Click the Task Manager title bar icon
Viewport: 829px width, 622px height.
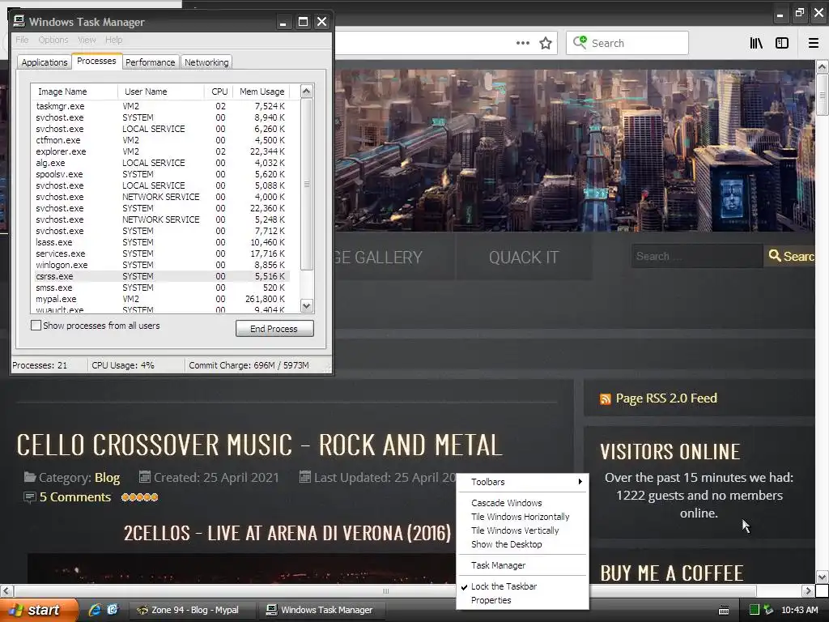click(19, 21)
